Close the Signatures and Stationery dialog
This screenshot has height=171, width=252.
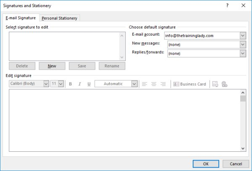coord(243,5)
